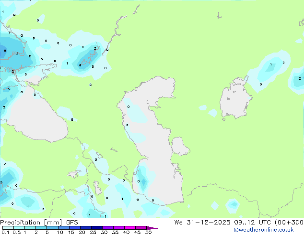The width and height of the screenshot is (304, 234).
Task: Select the 1–2 mm legend color box
Action: 30,228
